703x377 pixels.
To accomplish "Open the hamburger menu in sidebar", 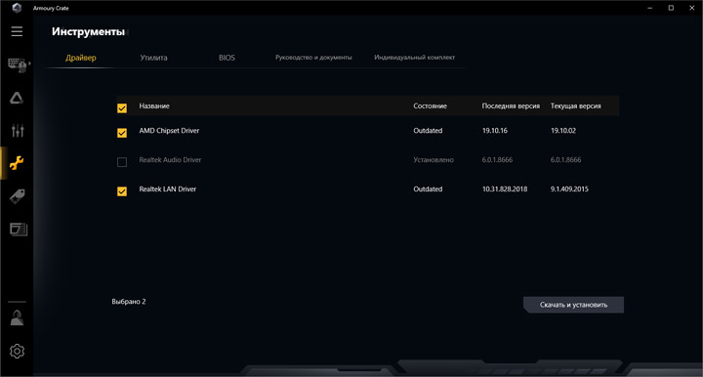I will click(x=17, y=31).
